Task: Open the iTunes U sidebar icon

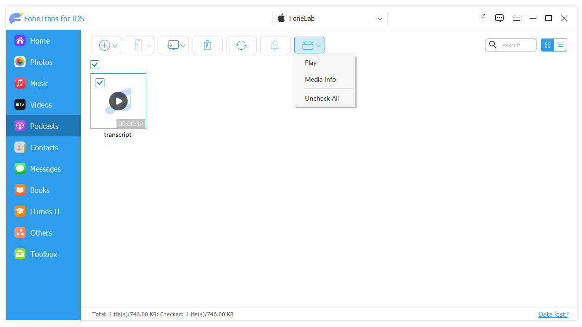Action: [x=20, y=212]
